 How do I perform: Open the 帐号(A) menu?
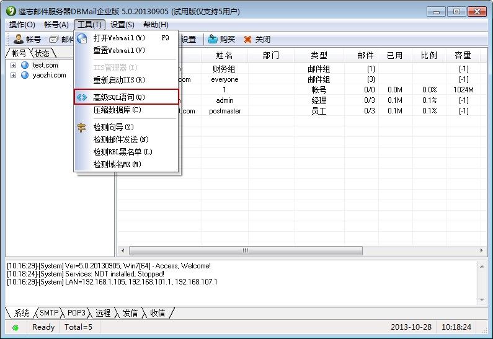pos(56,25)
